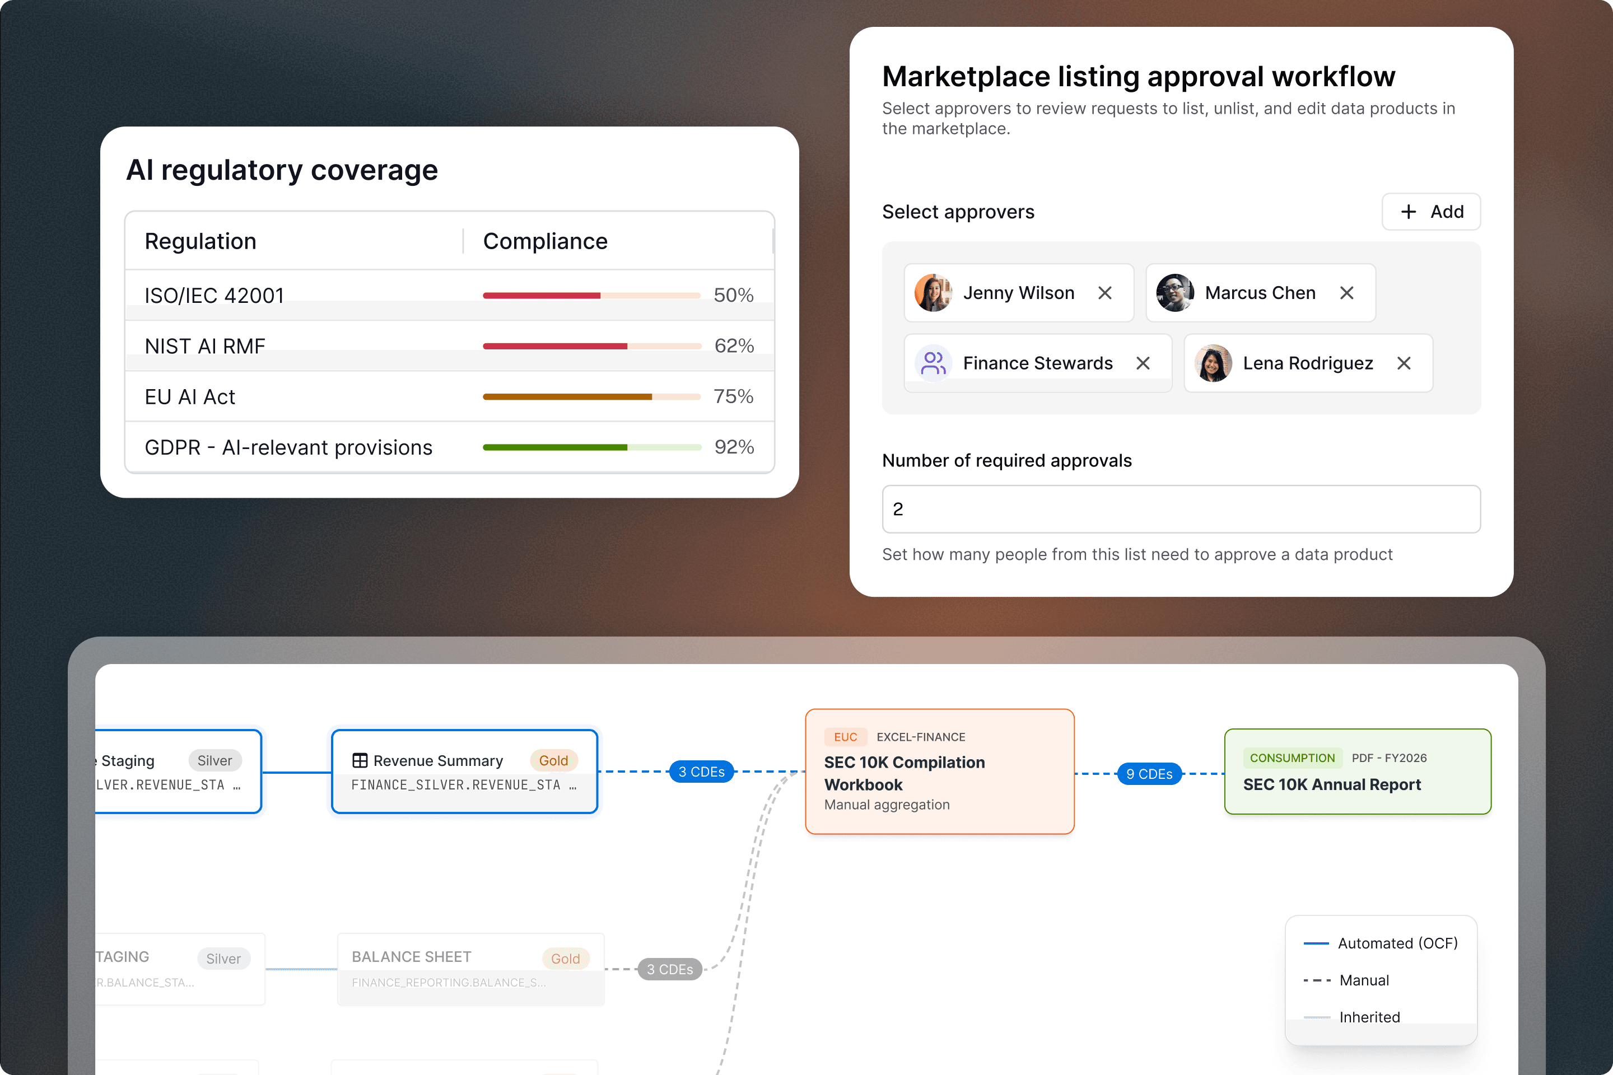Click the number of required approvals field
The image size is (1613, 1075).
click(1181, 510)
